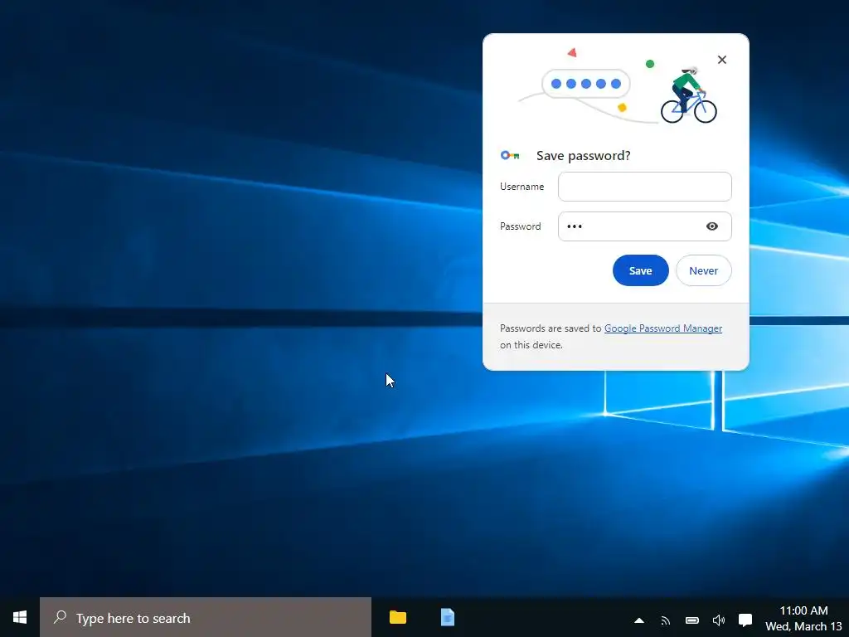Close the Save password dialog

[722, 60]
